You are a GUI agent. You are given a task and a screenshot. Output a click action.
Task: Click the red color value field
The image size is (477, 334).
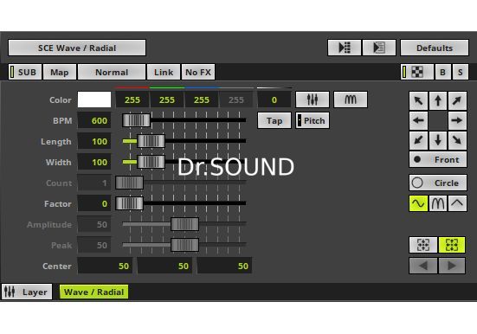point(132,100)
